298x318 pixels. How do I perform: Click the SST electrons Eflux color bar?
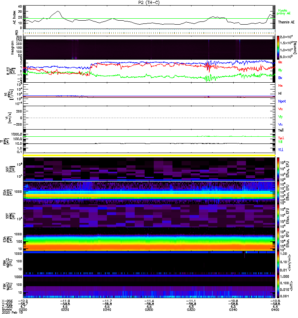click(x=278, y=216)
